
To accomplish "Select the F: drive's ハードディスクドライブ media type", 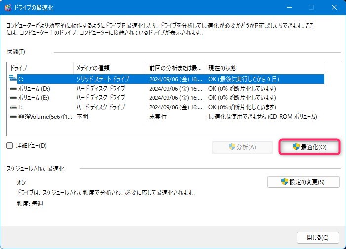I will click(101, 107).
